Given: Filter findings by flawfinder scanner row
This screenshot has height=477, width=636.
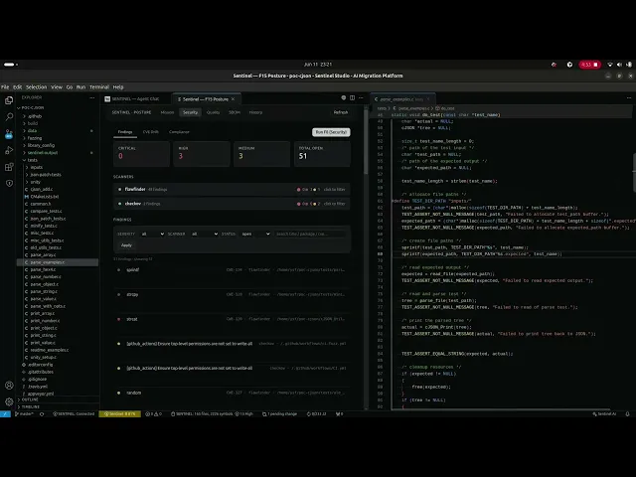Looking at the screenshot, I should 232,190.
